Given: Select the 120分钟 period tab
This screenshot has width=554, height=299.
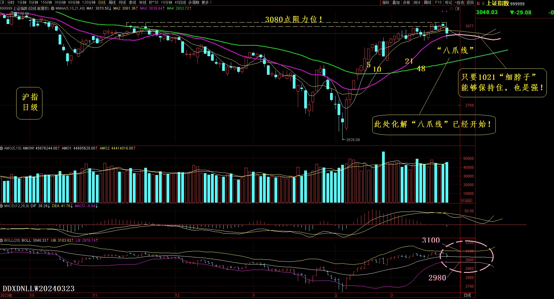Looking at the screenshot, I should pos(89,2).
